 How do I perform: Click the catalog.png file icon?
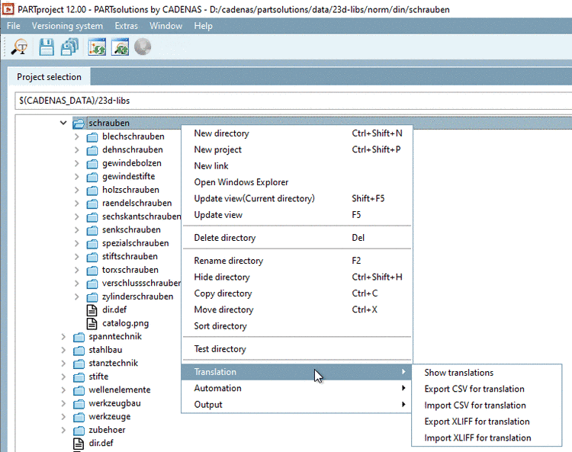(92, 323)
